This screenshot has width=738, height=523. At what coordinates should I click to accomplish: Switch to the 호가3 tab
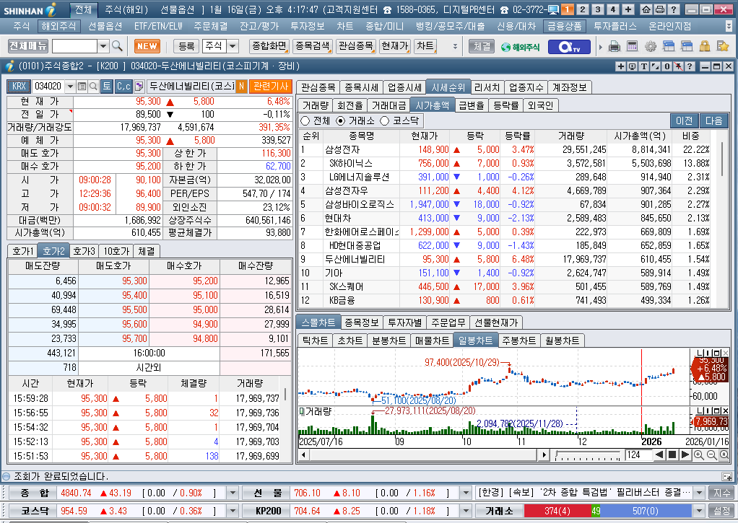pos(84,251)
